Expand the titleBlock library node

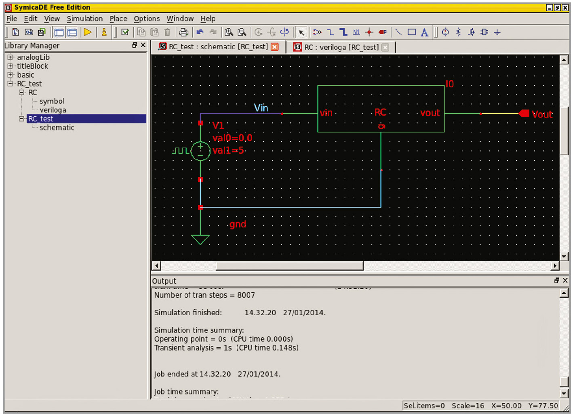[10, 66]
